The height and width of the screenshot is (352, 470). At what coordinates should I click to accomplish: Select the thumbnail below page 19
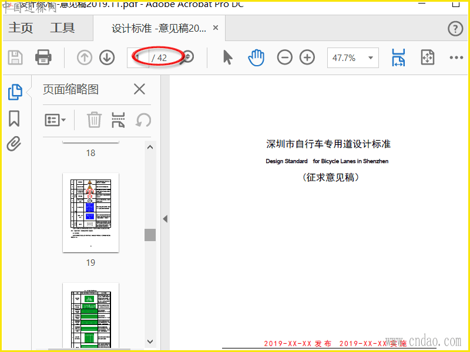pos(90,316)
